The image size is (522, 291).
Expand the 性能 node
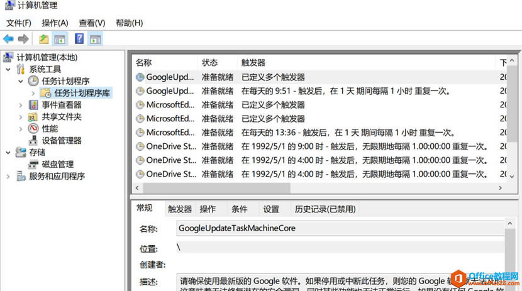pyautogui.click(x=21, y=129)
